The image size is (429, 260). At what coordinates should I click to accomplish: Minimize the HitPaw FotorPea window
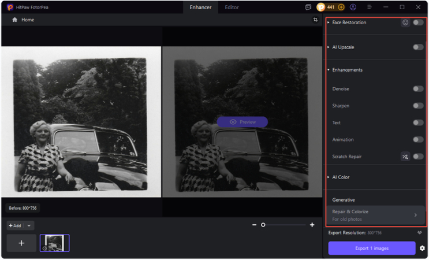pos(386,8)
